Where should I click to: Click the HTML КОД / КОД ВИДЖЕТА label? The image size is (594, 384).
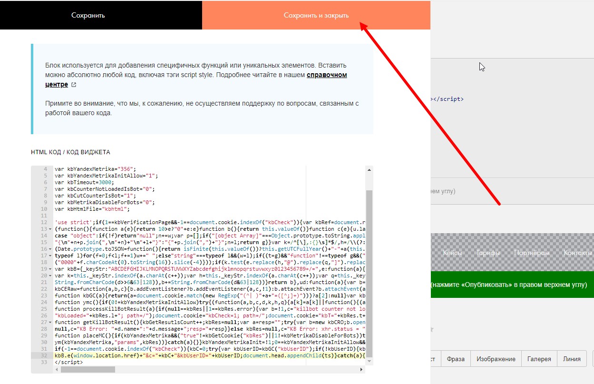[x=70, y=152]
